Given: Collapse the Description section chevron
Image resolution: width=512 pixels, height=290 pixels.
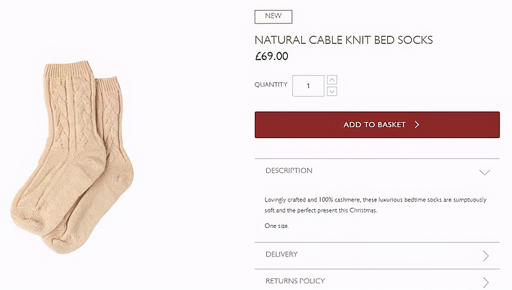Looking at the screenshot, I should click(484, 172).
